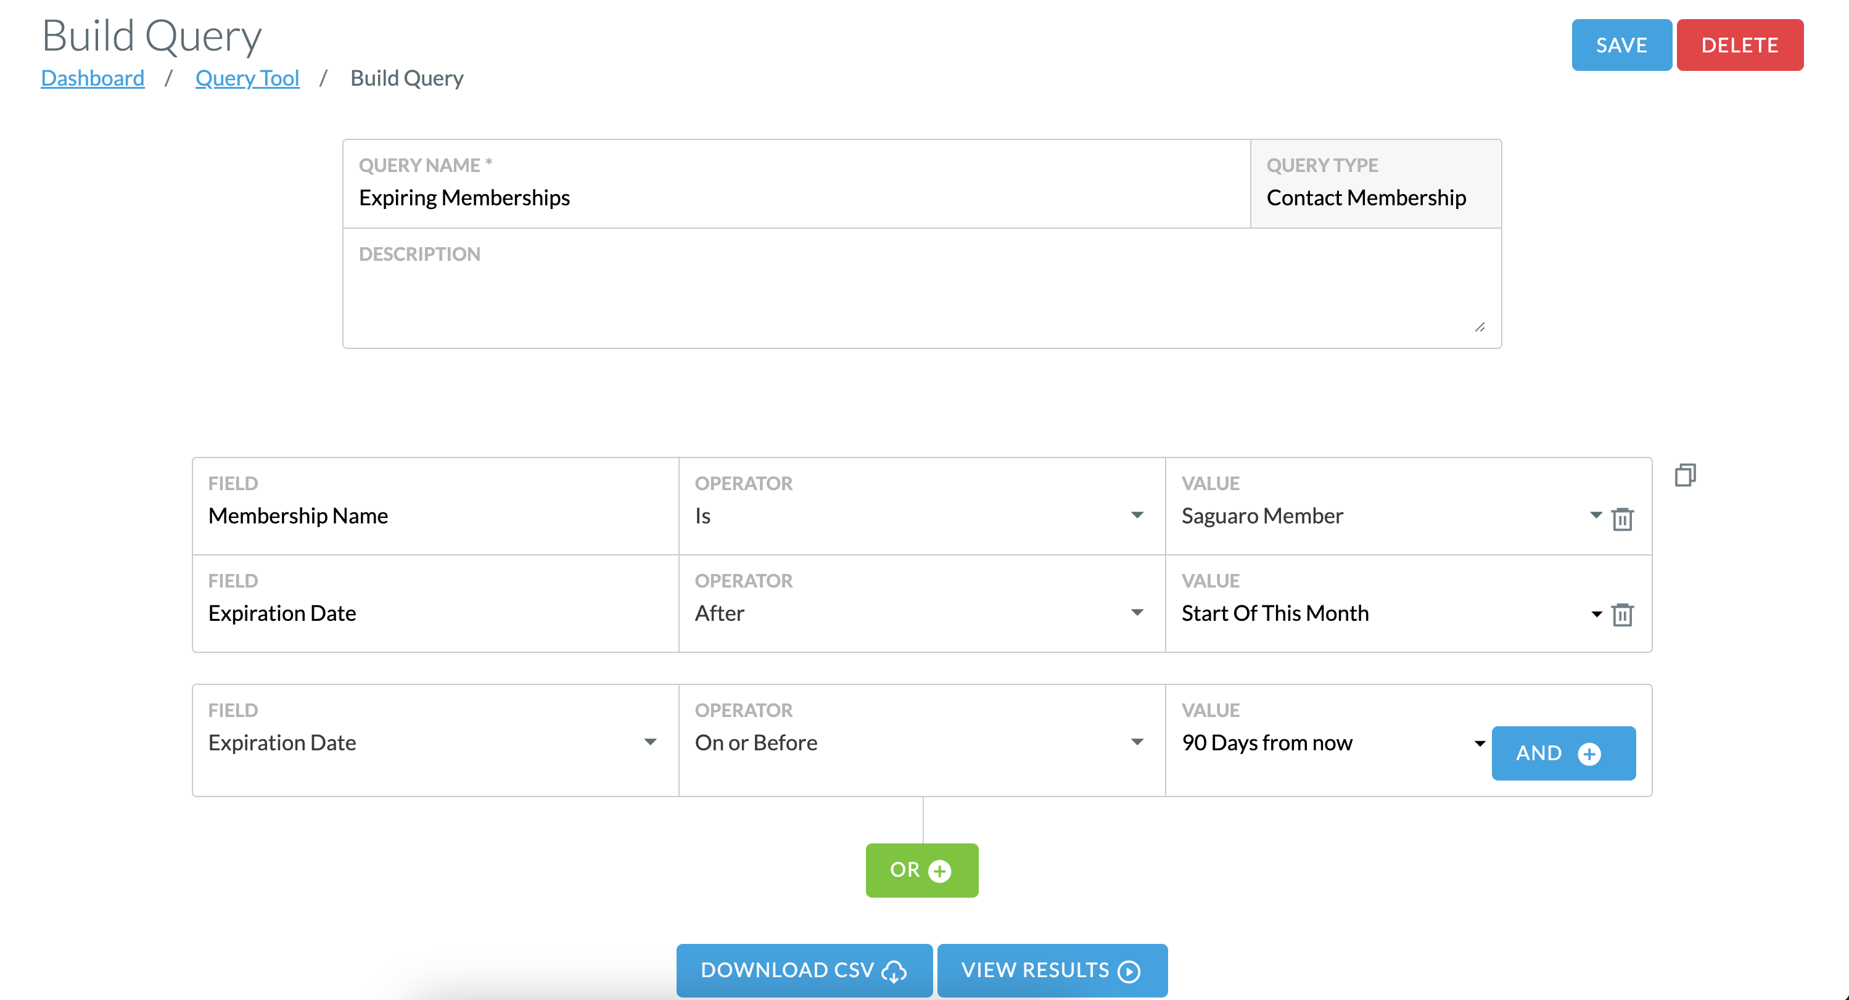Open bottom Expiration Date field dropdown
1849x1000 pixels.
650,742
